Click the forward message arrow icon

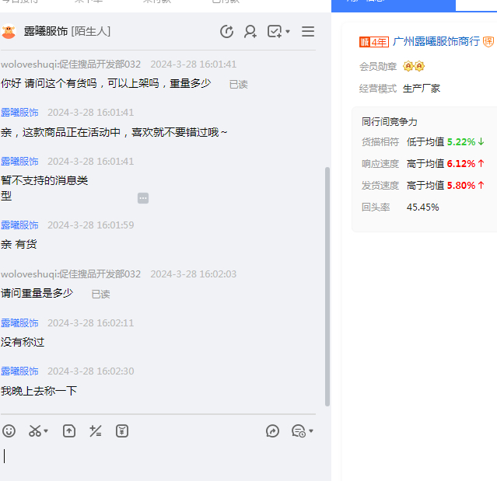pos(272,430)
